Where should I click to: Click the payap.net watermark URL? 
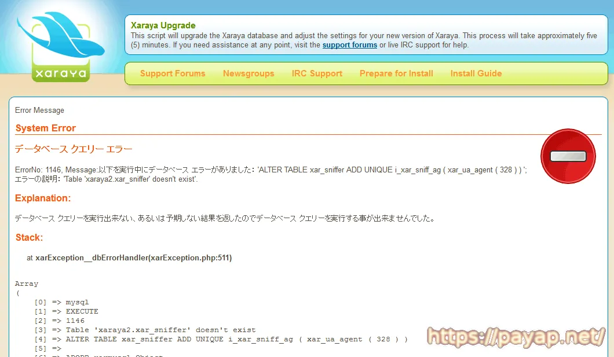click(x=517, y=337)
